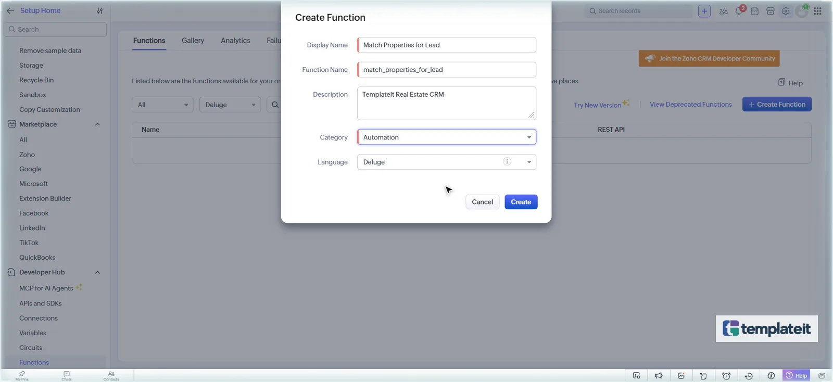This screenshot has width=833, height=382.
Task: Click the Display Name input field
Action: [x=447, y=45]
